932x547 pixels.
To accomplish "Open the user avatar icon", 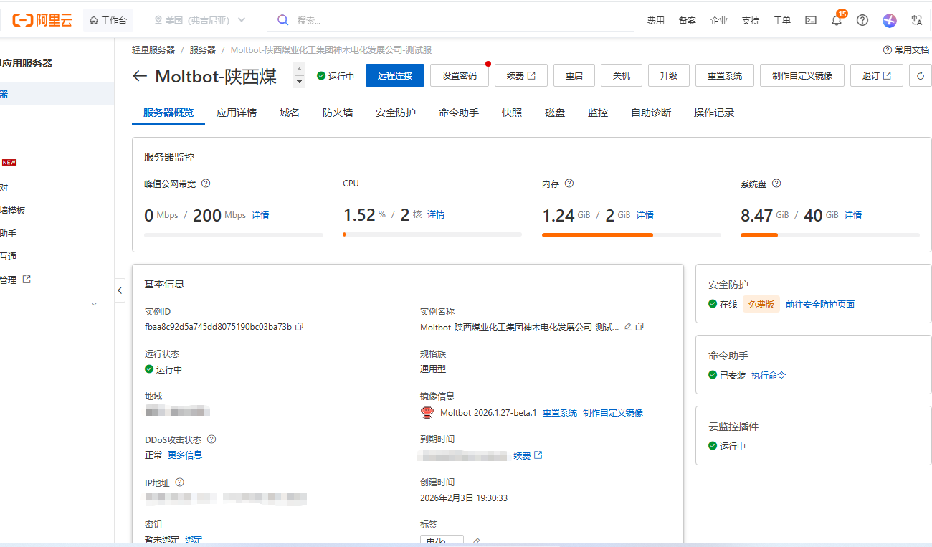I will click(890, 20).
